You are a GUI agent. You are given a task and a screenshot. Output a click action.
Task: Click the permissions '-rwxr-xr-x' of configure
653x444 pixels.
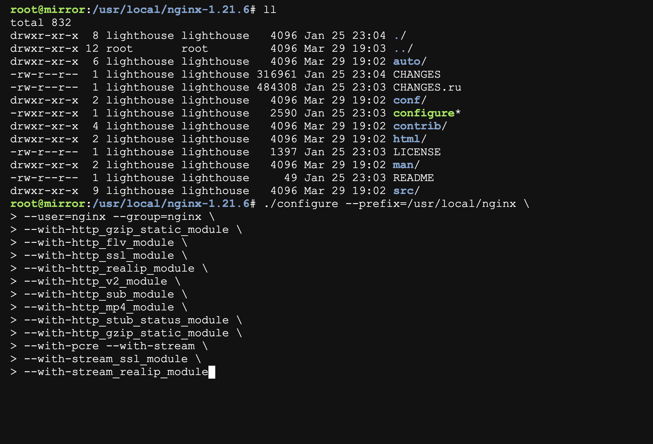44,113
